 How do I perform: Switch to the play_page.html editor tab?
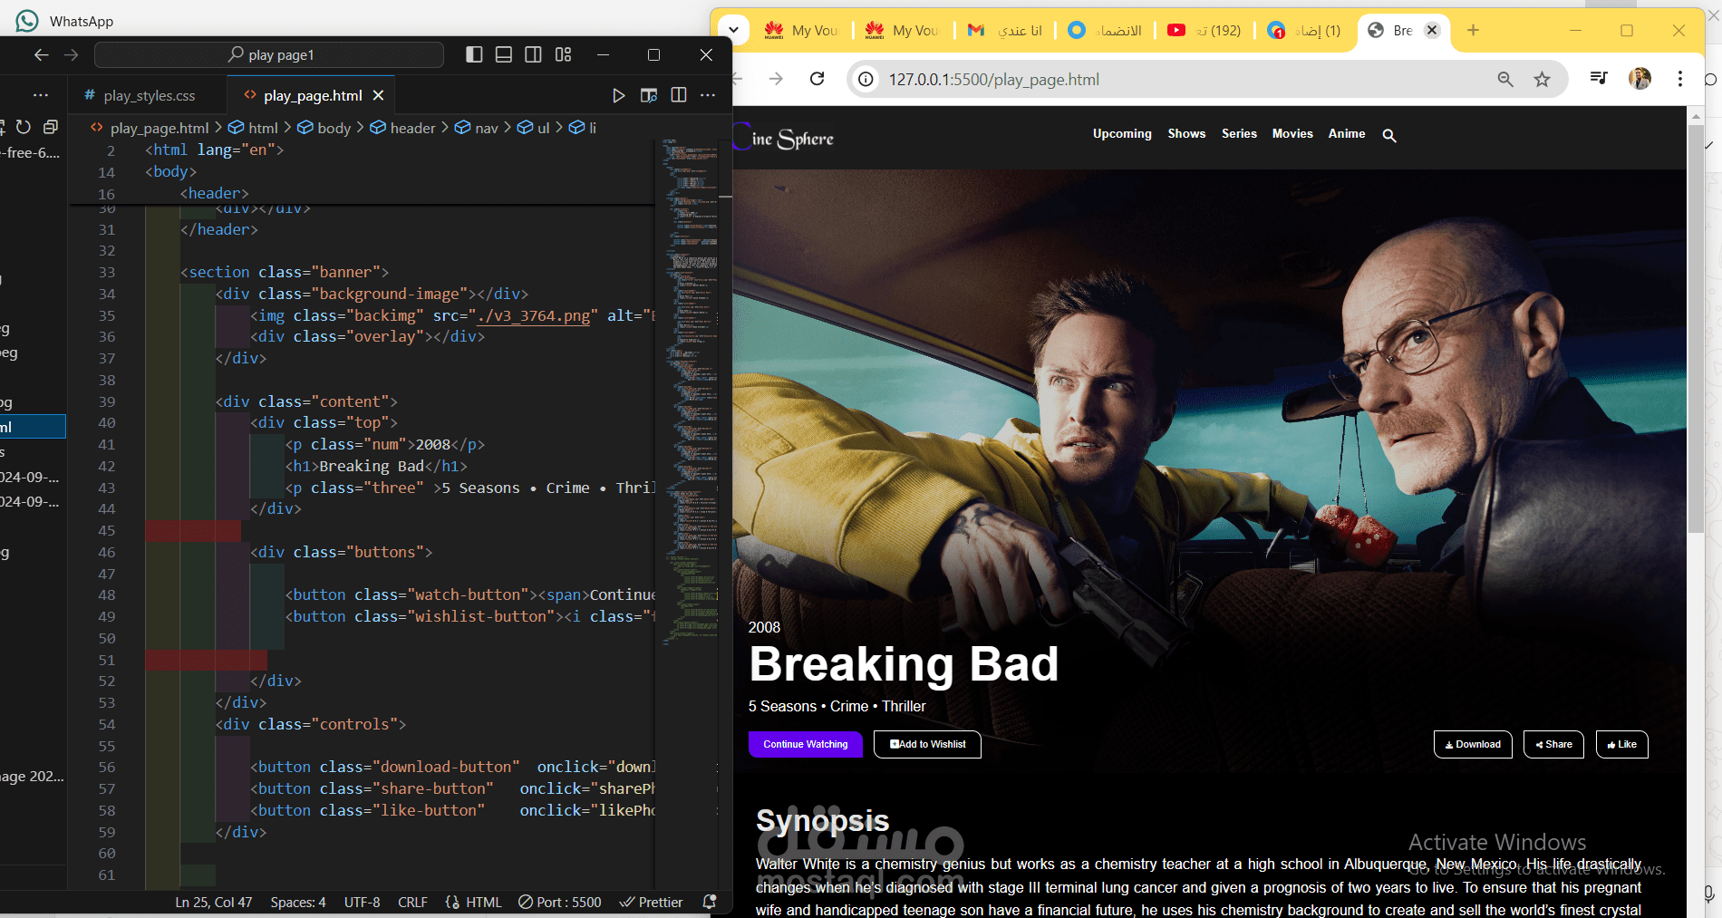coord(313,95)
